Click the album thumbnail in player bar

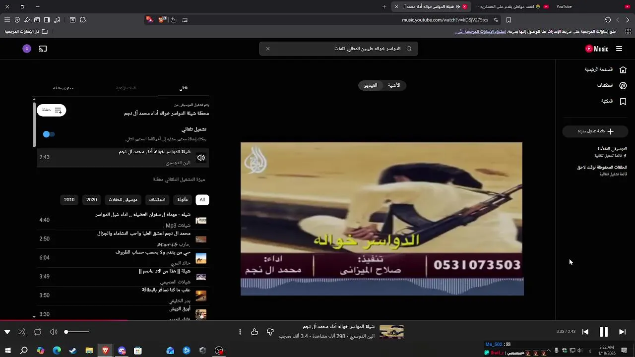(391, 332)
